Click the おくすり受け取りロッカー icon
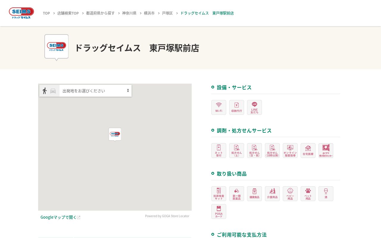The width and height of the screenshot is (381, 238). pyautogui.click(x=326, y=151)
